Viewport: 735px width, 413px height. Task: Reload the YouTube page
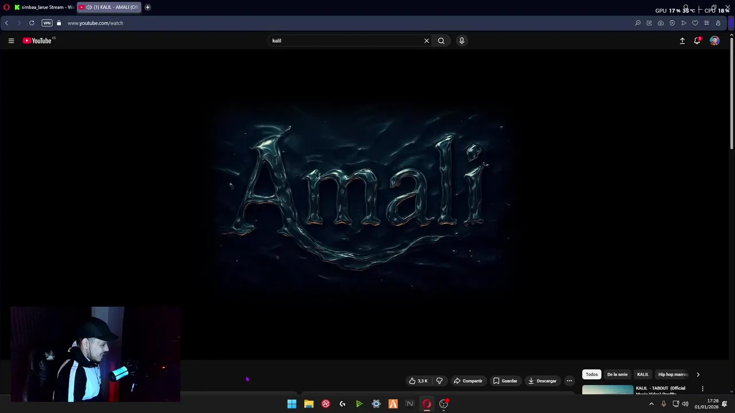32,23
